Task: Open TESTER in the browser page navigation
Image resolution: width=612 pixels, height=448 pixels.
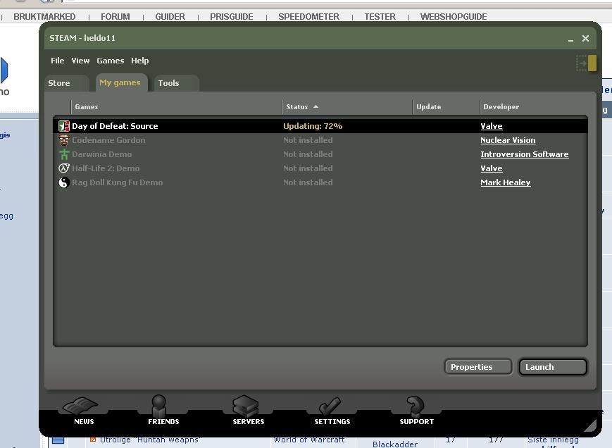Action: coord(380,17)
